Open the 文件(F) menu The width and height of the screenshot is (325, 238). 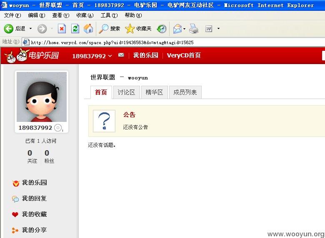(12, 15)
